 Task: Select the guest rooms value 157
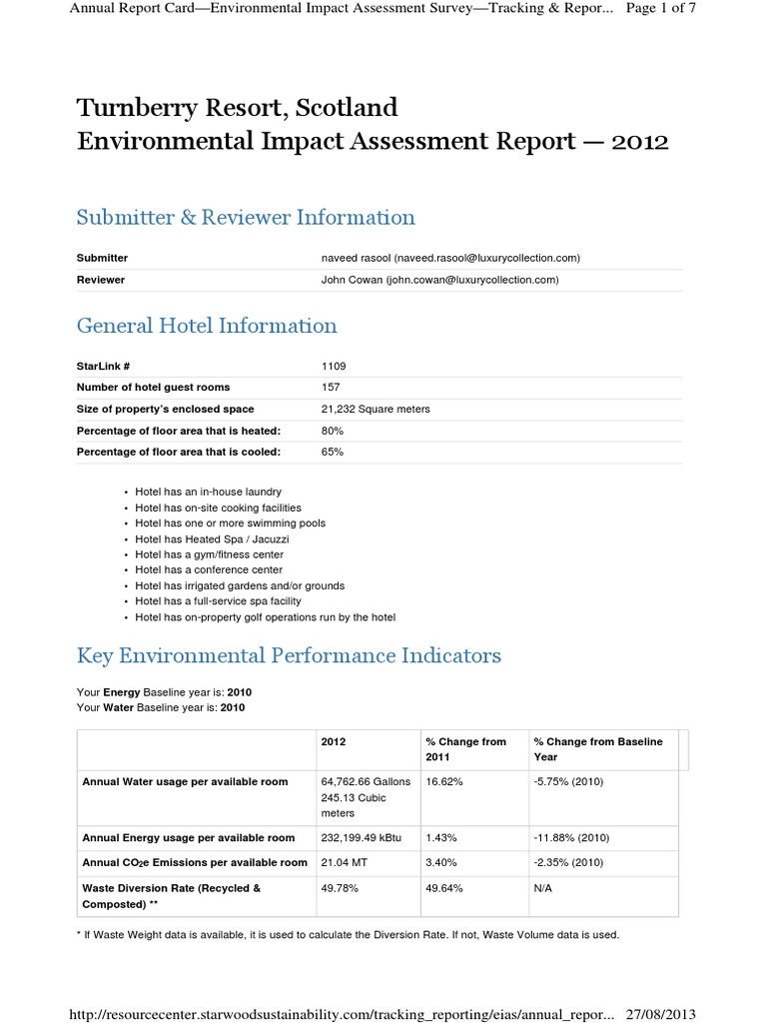[x=331, y=387]
